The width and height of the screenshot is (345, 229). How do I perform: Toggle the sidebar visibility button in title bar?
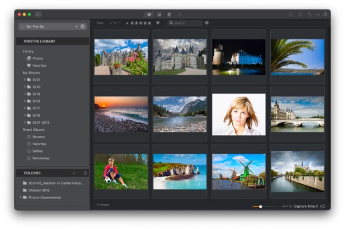coord(39,14)
